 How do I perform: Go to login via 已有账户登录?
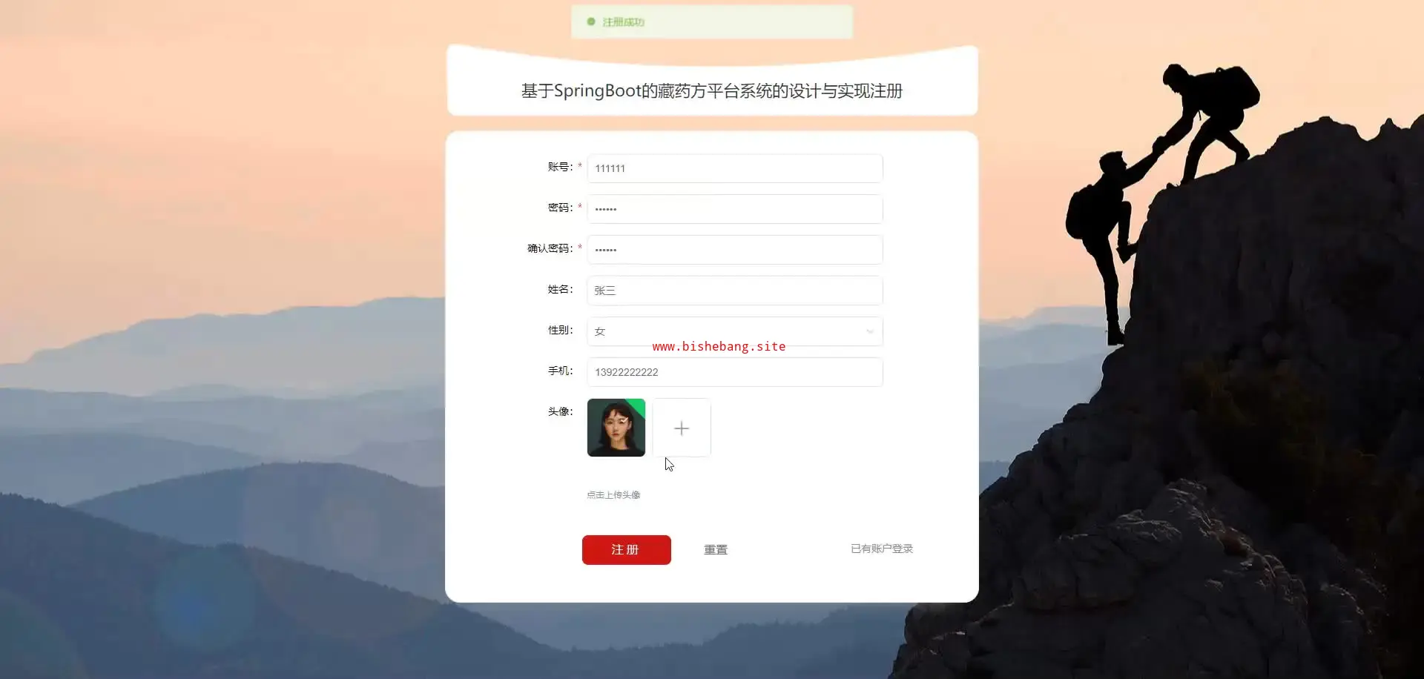[882, 549]
